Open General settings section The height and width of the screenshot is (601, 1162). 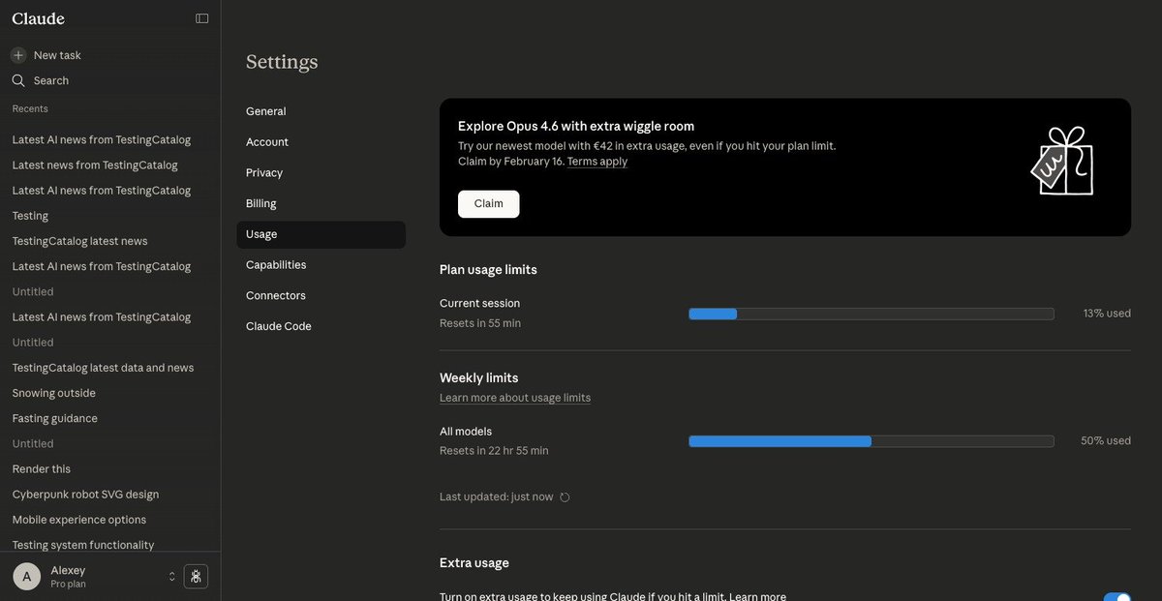tap(321, 111)
